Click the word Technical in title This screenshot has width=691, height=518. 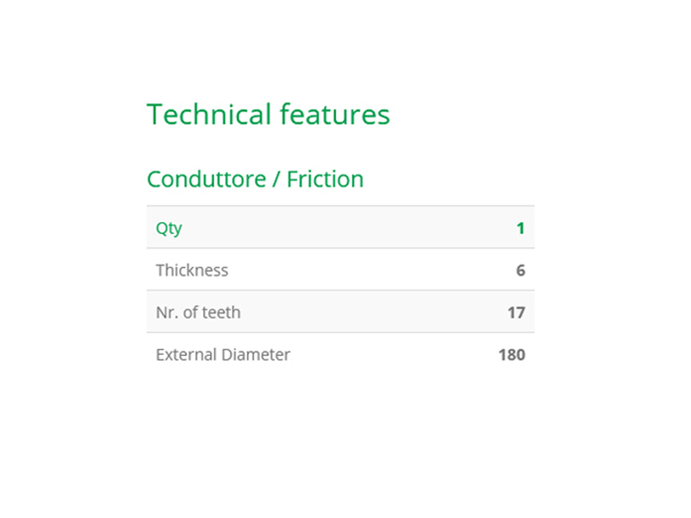click(209, 114)
